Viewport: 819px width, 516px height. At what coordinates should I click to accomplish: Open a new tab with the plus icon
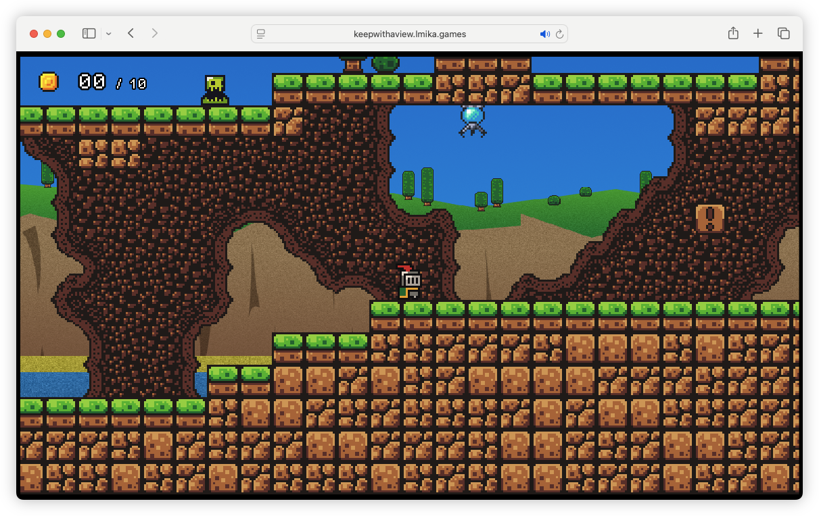click(758, 33)
